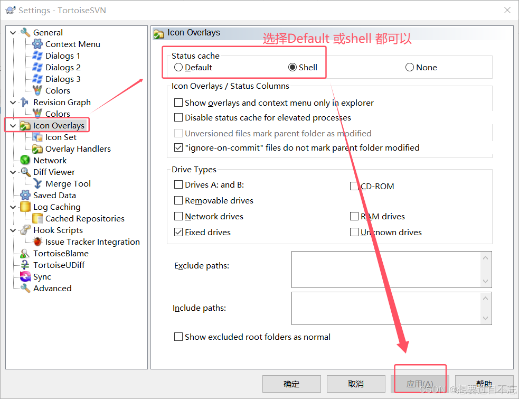Collapse the Diff Viewer tree node
The height and width of the screenshot is (399, 519).
click(x=13, y=172)
